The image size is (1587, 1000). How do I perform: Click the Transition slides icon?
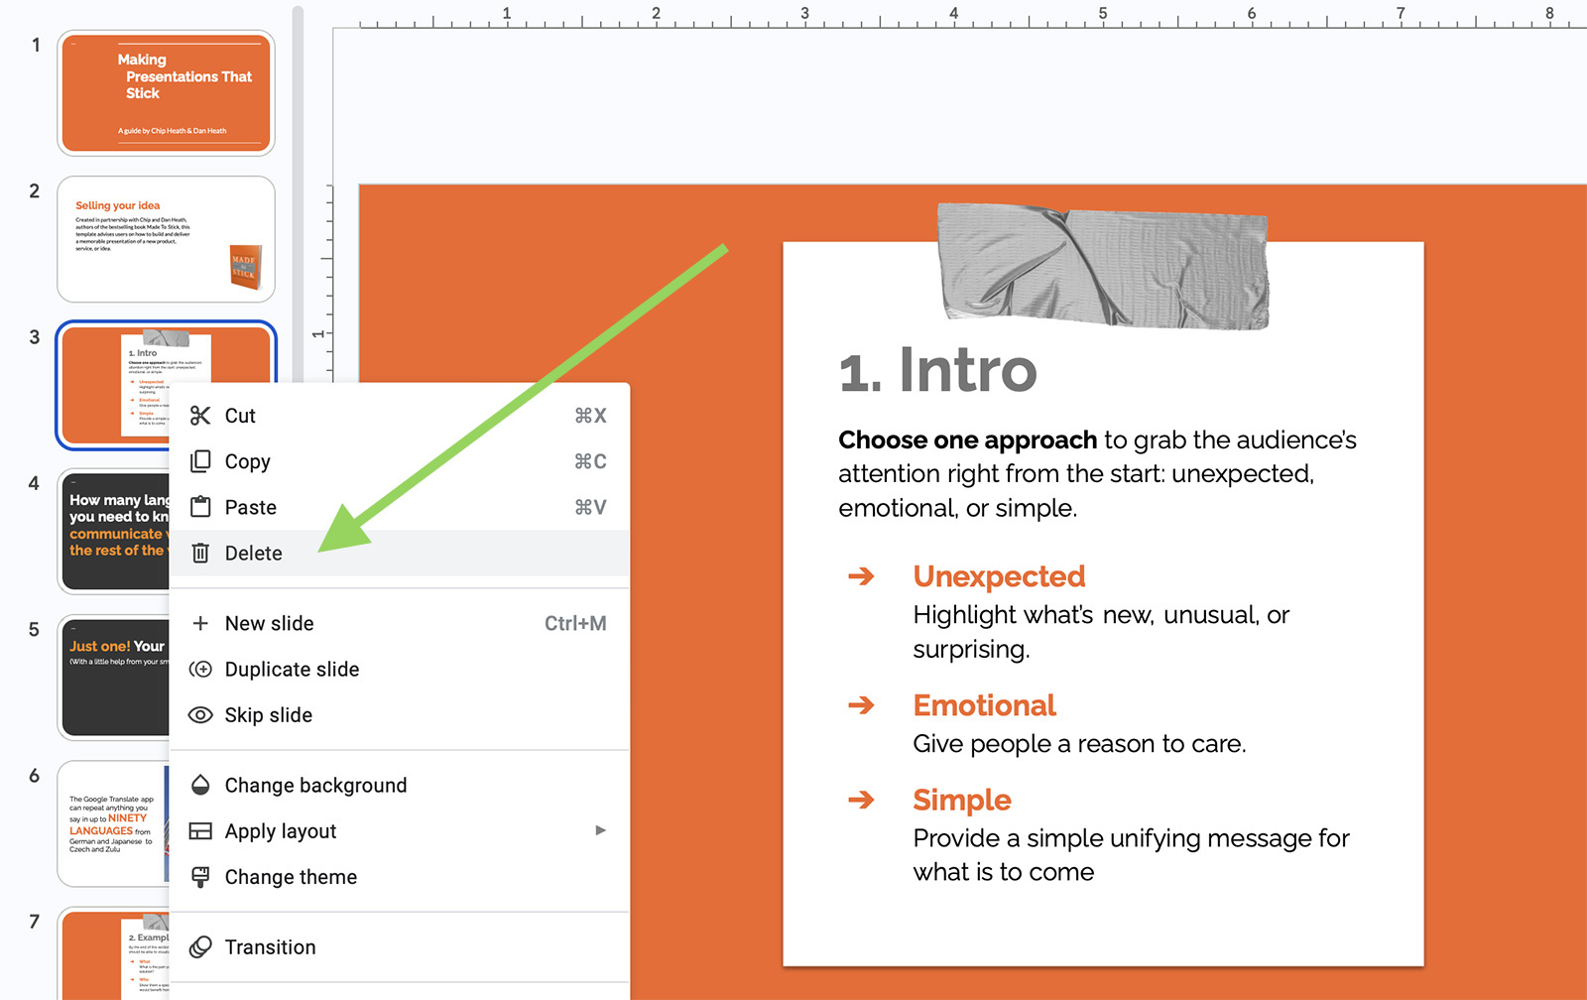tap(201, 946)
